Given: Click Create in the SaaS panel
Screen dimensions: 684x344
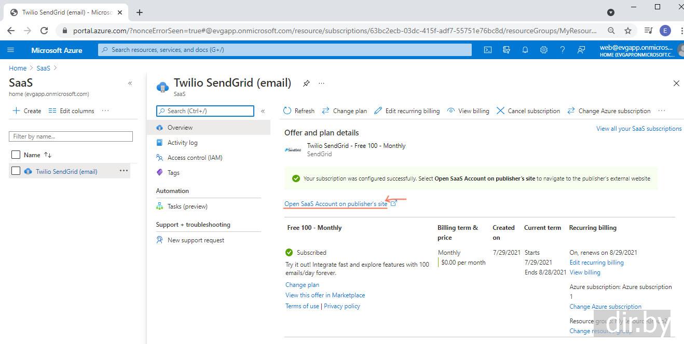Looking at the screenshot, I should pos(27,111).
